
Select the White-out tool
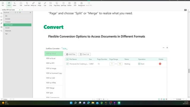pos(33,4)
